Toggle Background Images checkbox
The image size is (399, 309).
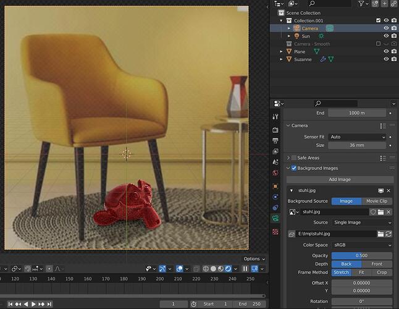[294, 168]
